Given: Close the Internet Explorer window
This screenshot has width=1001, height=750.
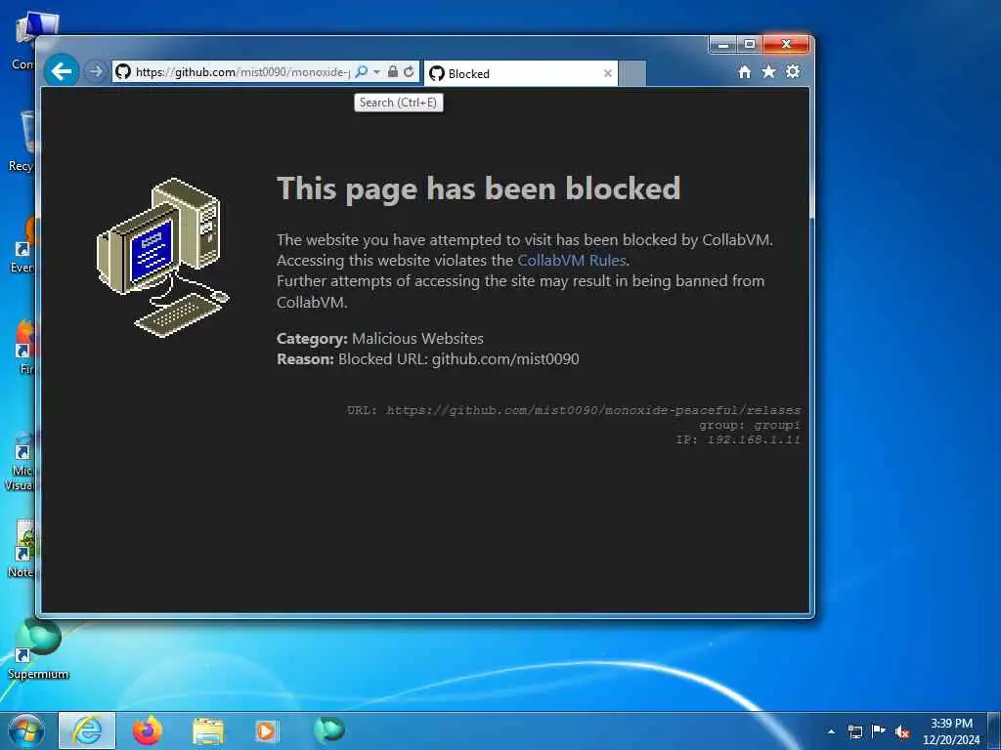Looking at the screenshot, I should (x=787, y=45).
